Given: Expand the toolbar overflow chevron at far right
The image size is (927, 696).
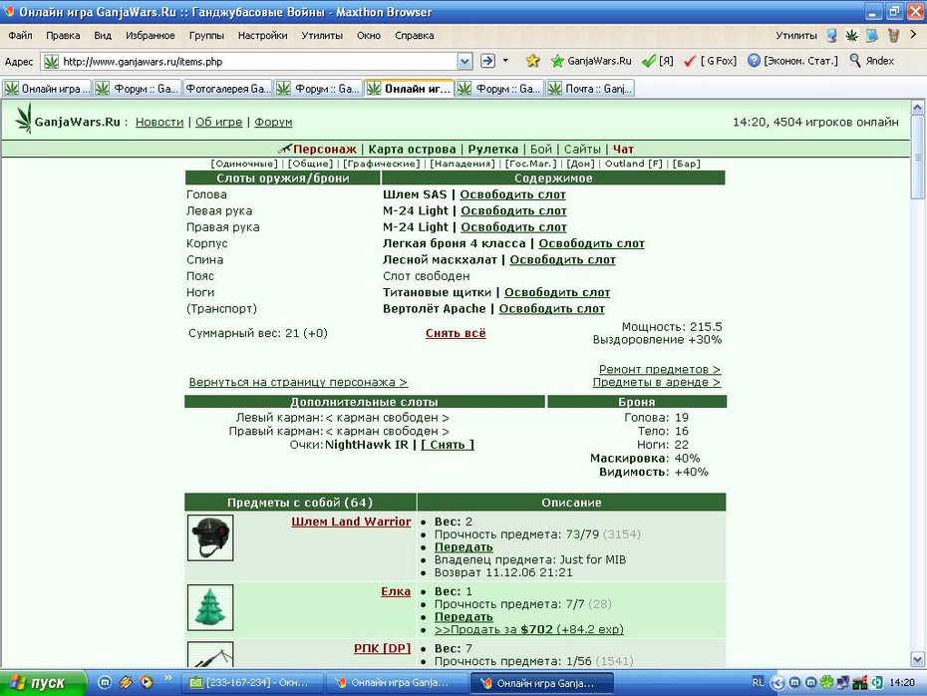Looking at the screenshot, I should 913,35.
